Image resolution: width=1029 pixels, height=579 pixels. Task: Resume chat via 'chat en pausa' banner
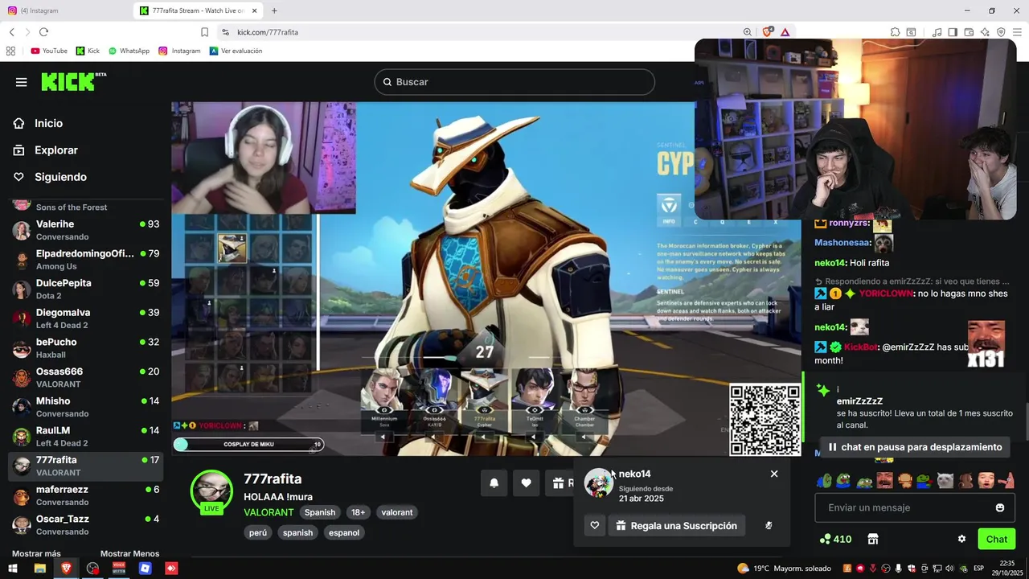point(915,446)
